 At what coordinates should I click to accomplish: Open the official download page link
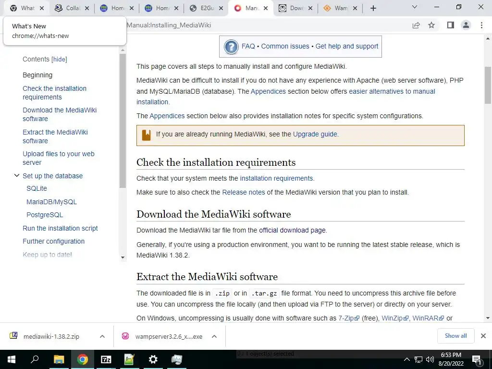(x=292, y=230)
